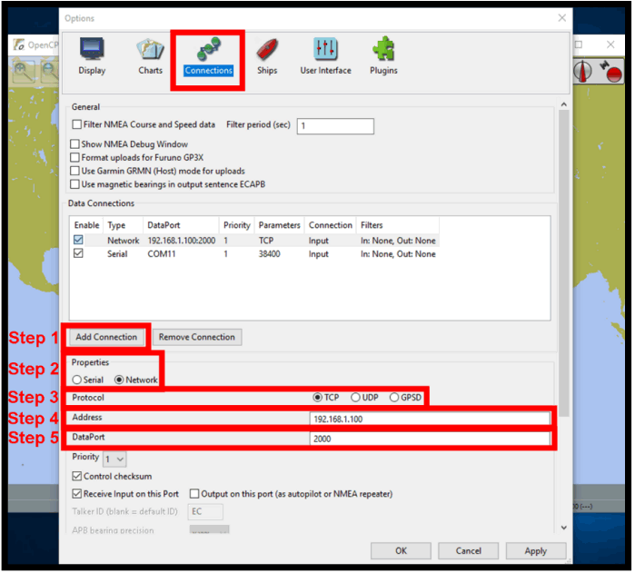Image resolution: width=635 pixels, height=573 pixels.
Task: Select the Connections tab
Action: pos(208,56)
